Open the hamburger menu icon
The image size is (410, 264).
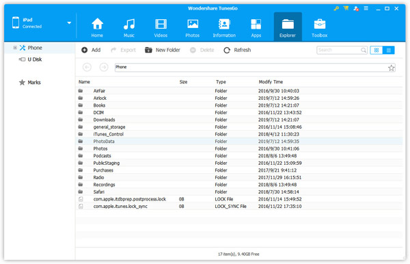click(366, 8)
